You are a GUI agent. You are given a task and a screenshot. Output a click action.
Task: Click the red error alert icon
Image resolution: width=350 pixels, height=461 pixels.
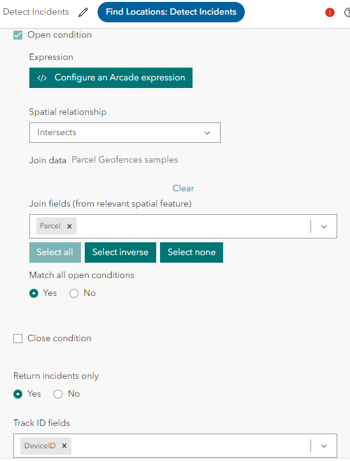pyautogui.click(x=330, y=12)
